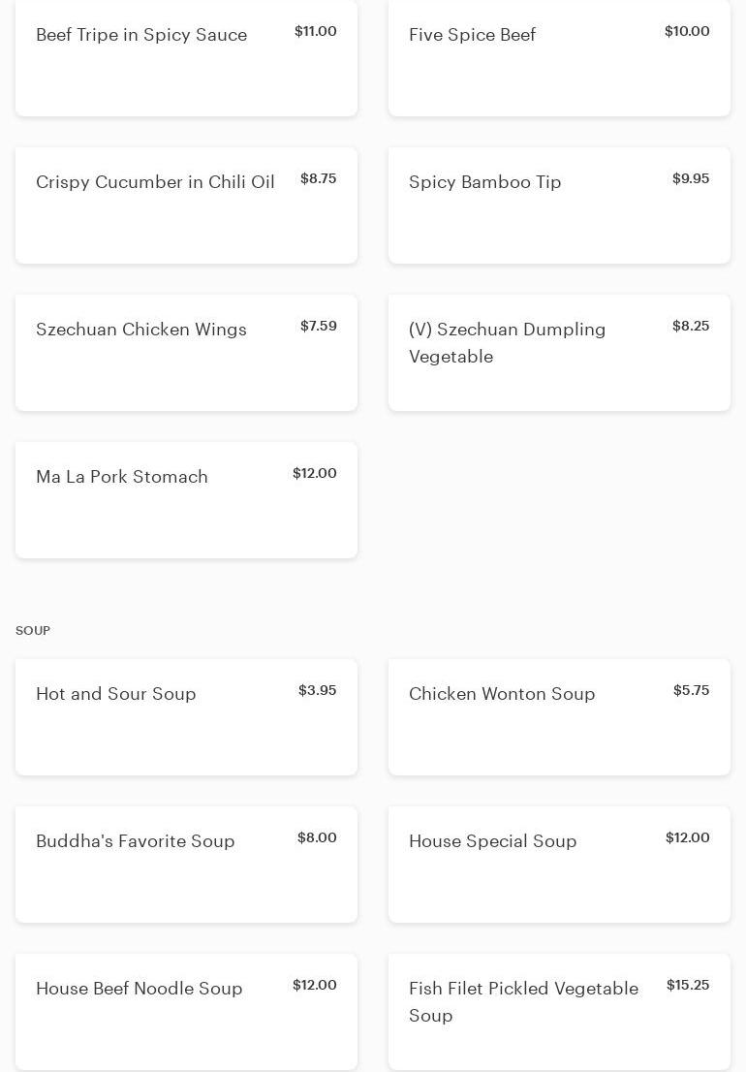This screenshot has height=1072, width=746.
Task: Select Chicken Wonton Soup
Action: [x=559, y=717]
